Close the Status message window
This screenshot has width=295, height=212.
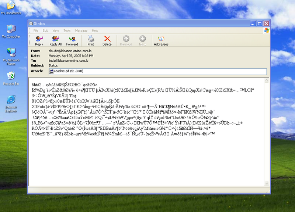pos(266,24)
